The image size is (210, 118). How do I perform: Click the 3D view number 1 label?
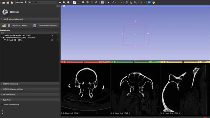[x=64, y=6]
